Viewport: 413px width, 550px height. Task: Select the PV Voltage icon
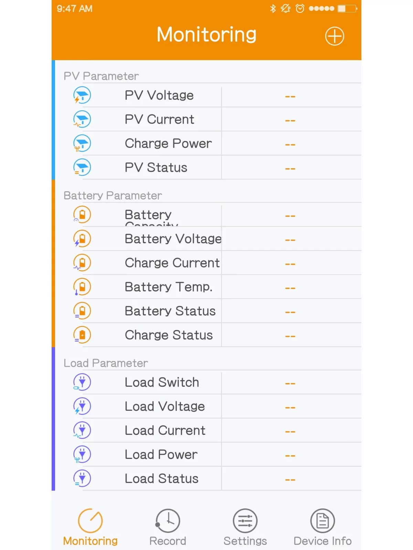tap(82, 95)
